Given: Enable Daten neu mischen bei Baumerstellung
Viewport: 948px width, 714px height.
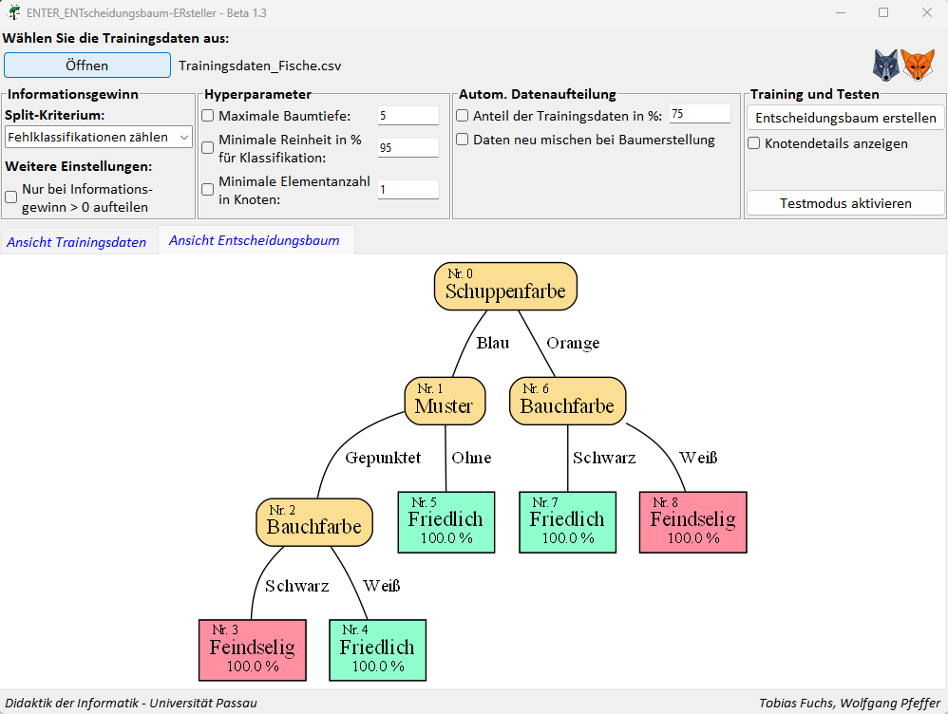Looking at the screenshot, I should click(x=463, y=140).
